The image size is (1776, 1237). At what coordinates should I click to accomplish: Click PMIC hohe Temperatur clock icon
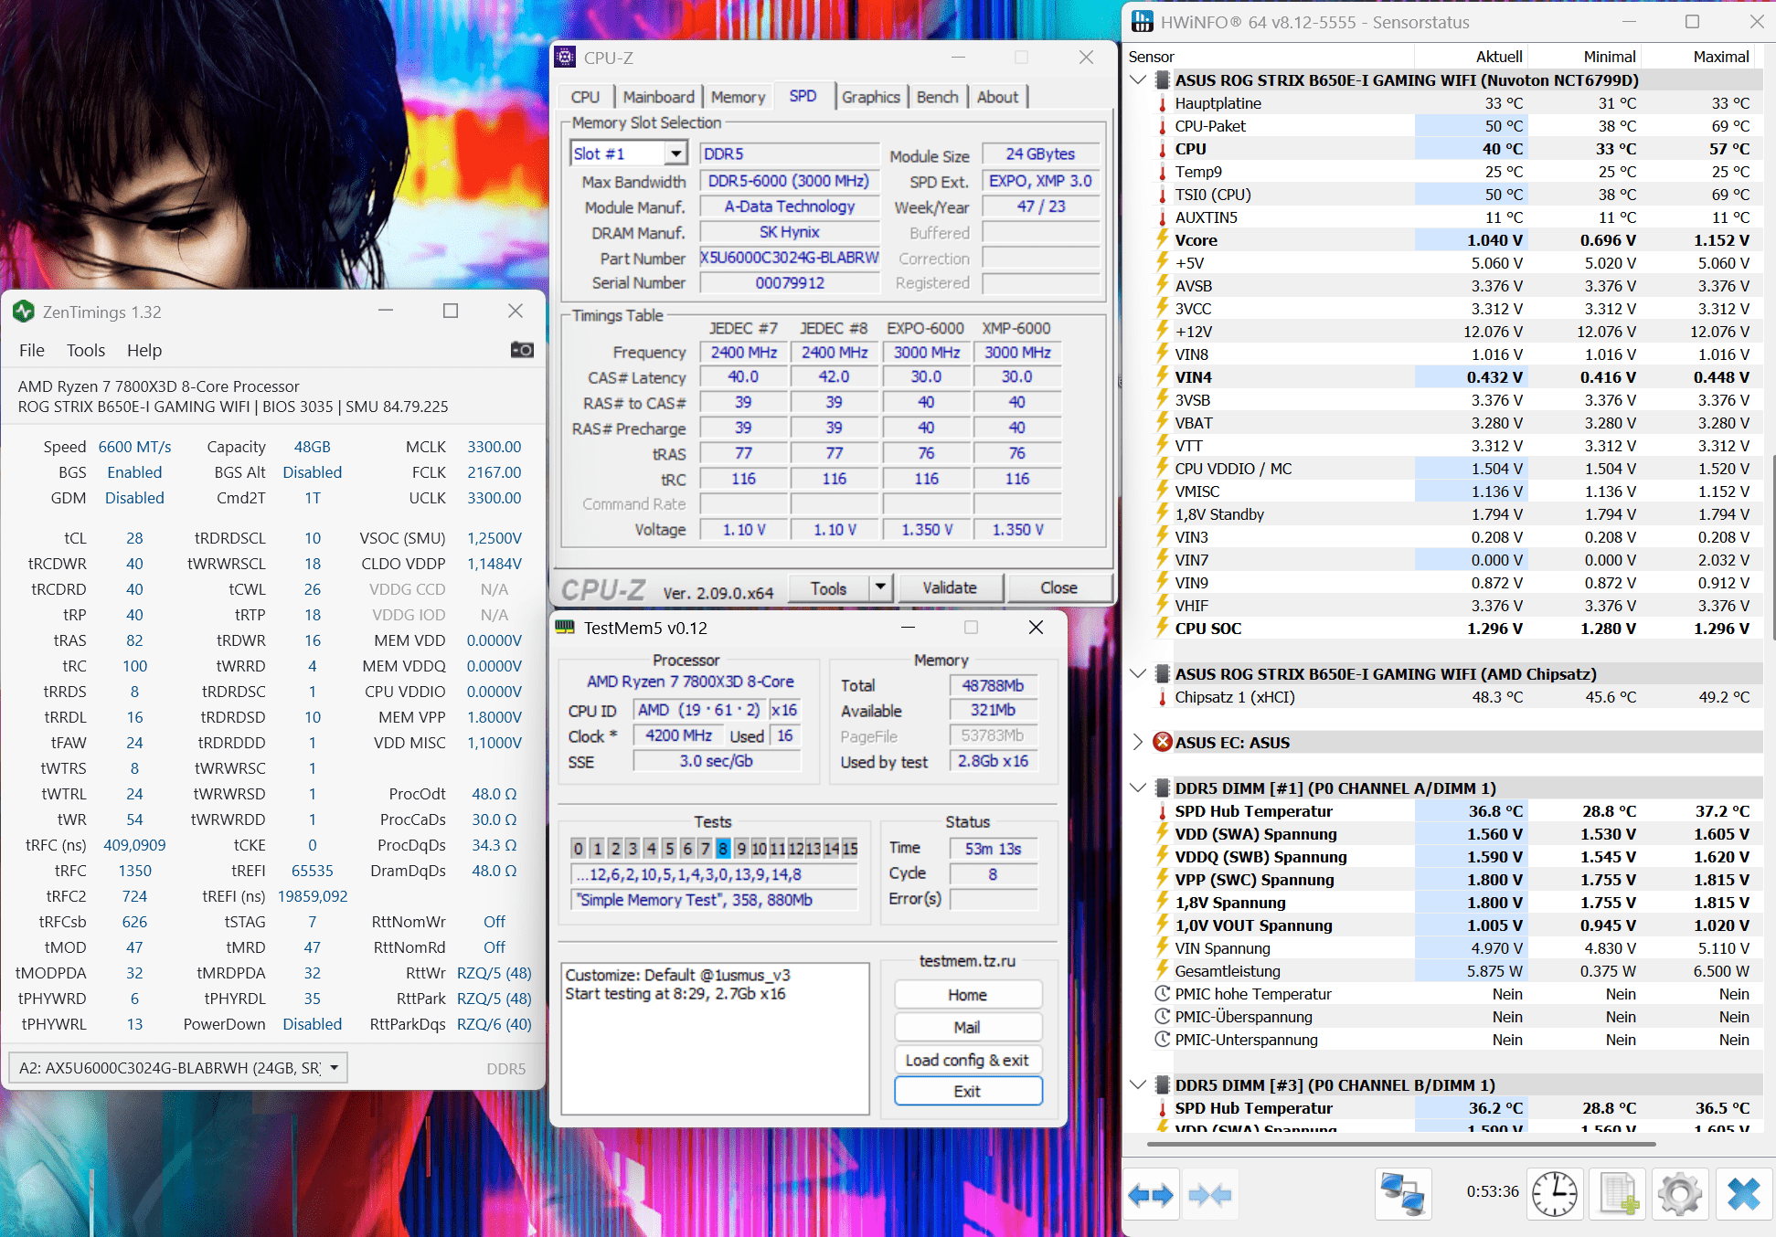pos(1163,993)
